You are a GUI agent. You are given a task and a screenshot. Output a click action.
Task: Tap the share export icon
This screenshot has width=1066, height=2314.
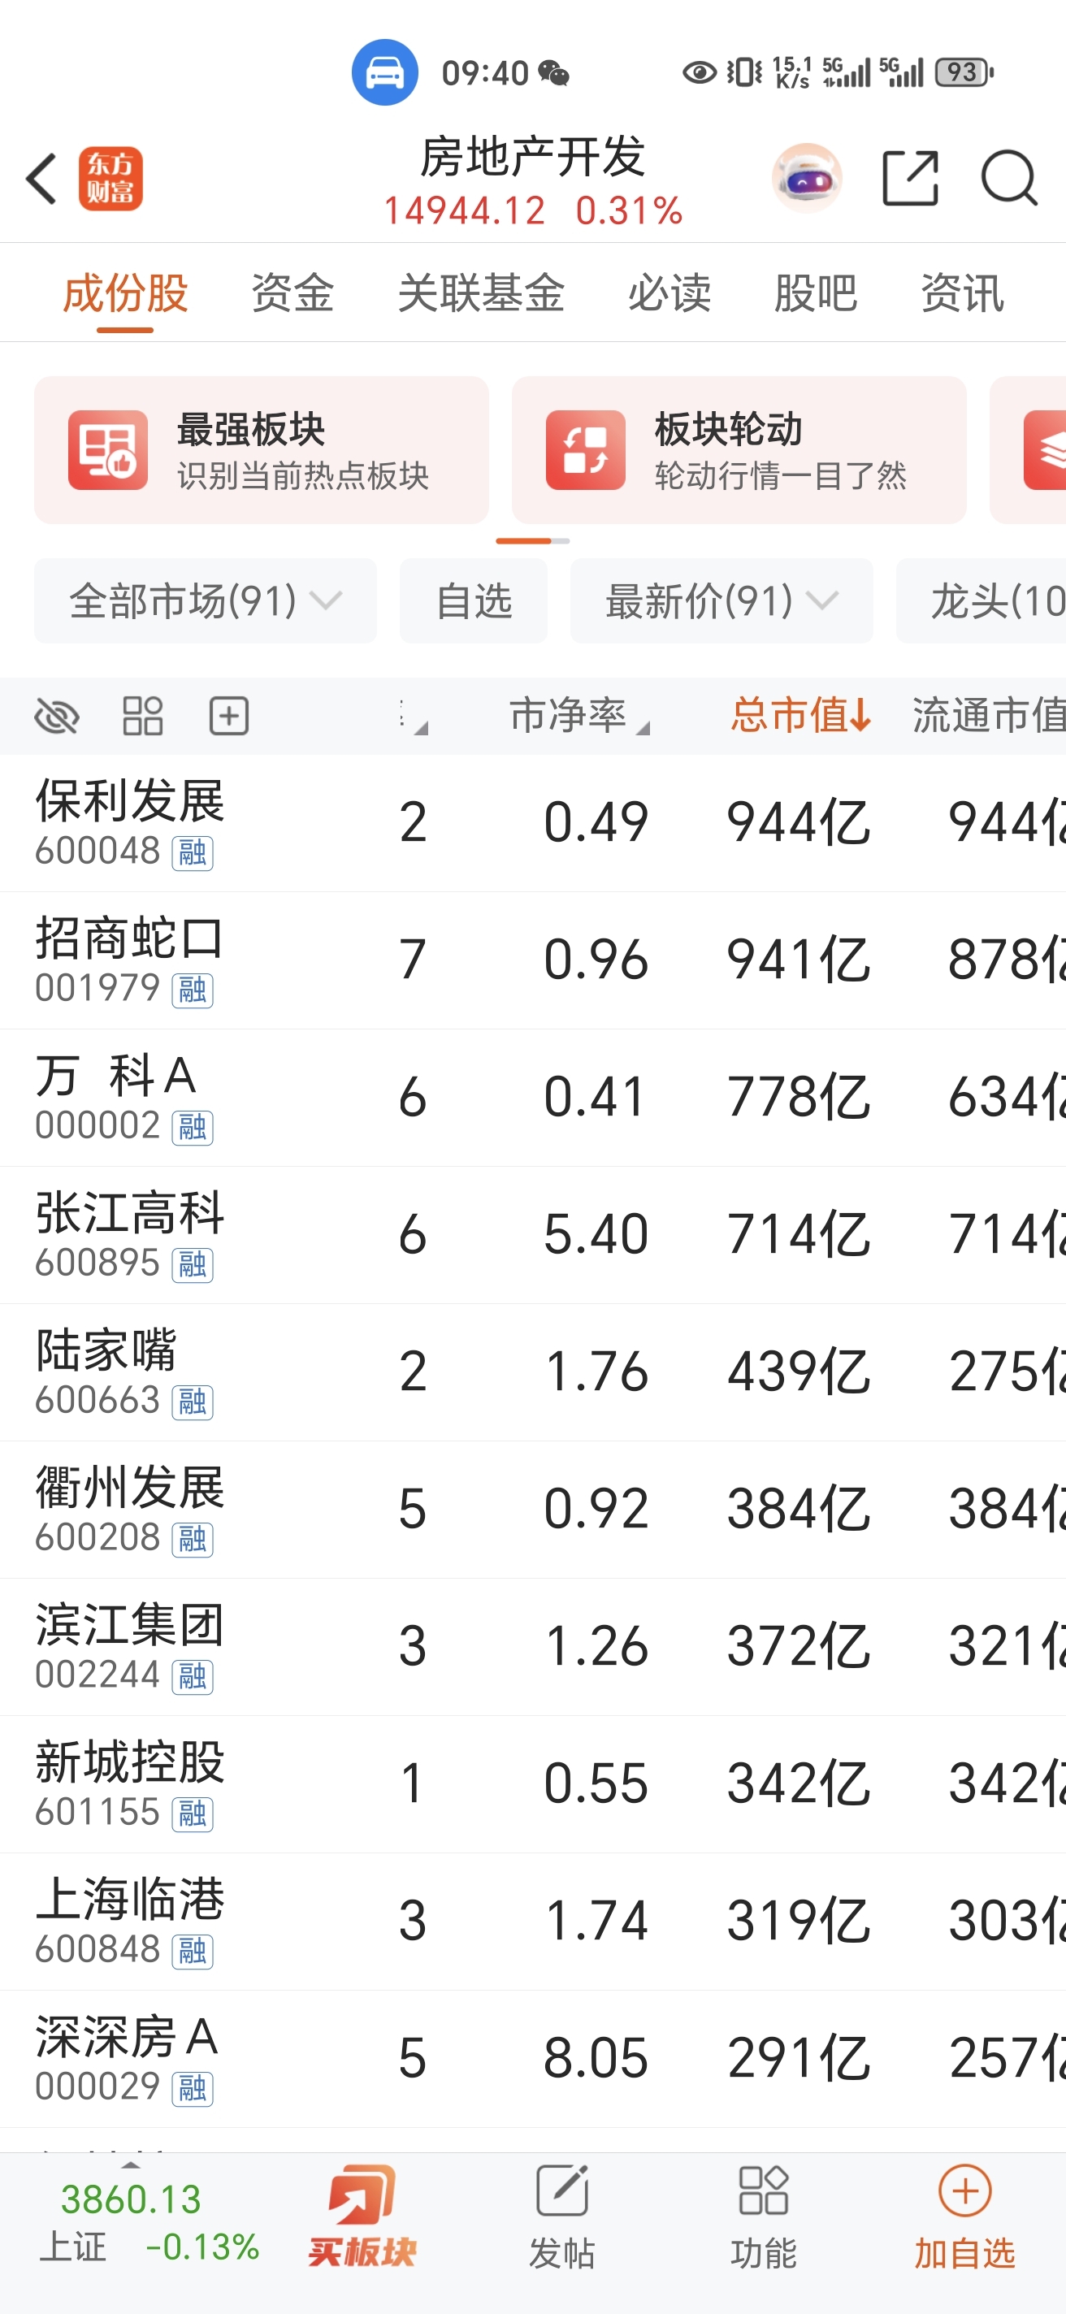(910, 178)
